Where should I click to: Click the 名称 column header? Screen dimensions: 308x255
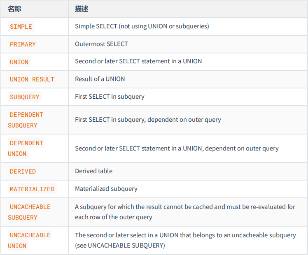14,9
